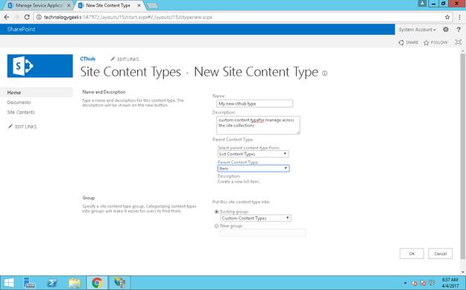Open the Select parent content type from dropdown
Screen dimensions: 466x290
[x=253, y=154]
